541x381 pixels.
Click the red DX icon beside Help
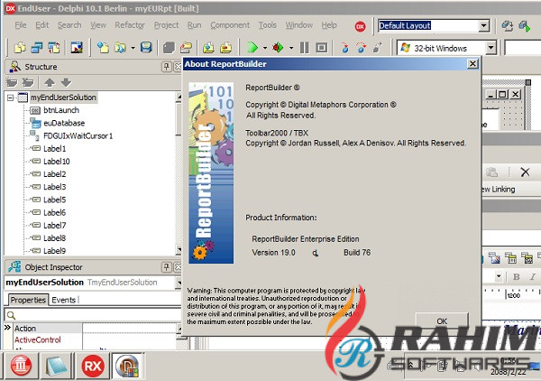360,26
